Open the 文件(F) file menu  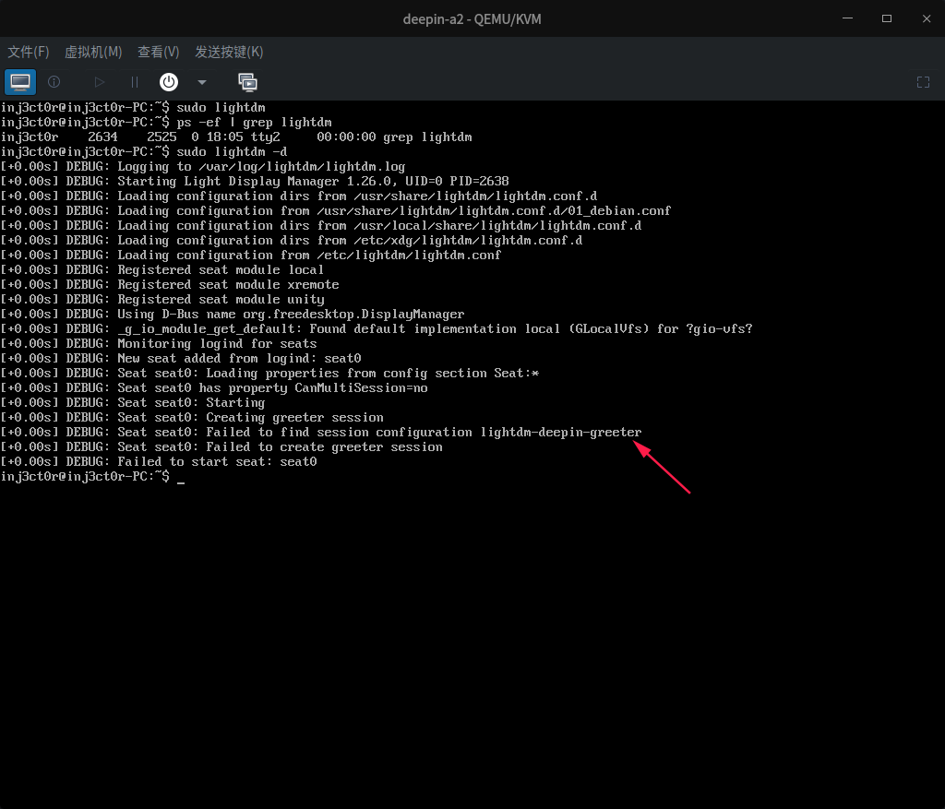click(28, 52)
